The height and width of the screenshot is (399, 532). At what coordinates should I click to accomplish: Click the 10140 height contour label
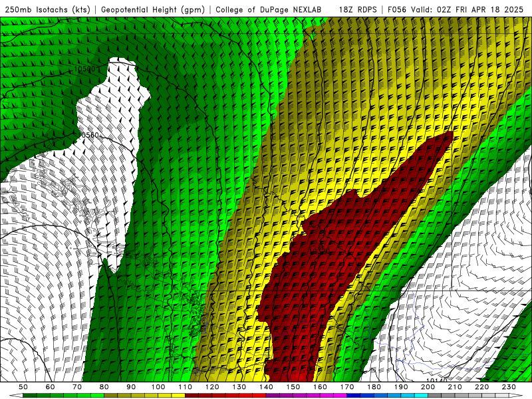click(x=437, y=380)
